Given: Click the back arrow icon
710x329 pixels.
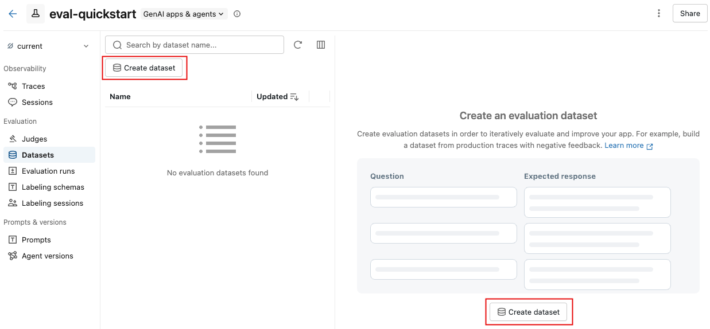Looking at the screenshot, I should tap(13, 14).
